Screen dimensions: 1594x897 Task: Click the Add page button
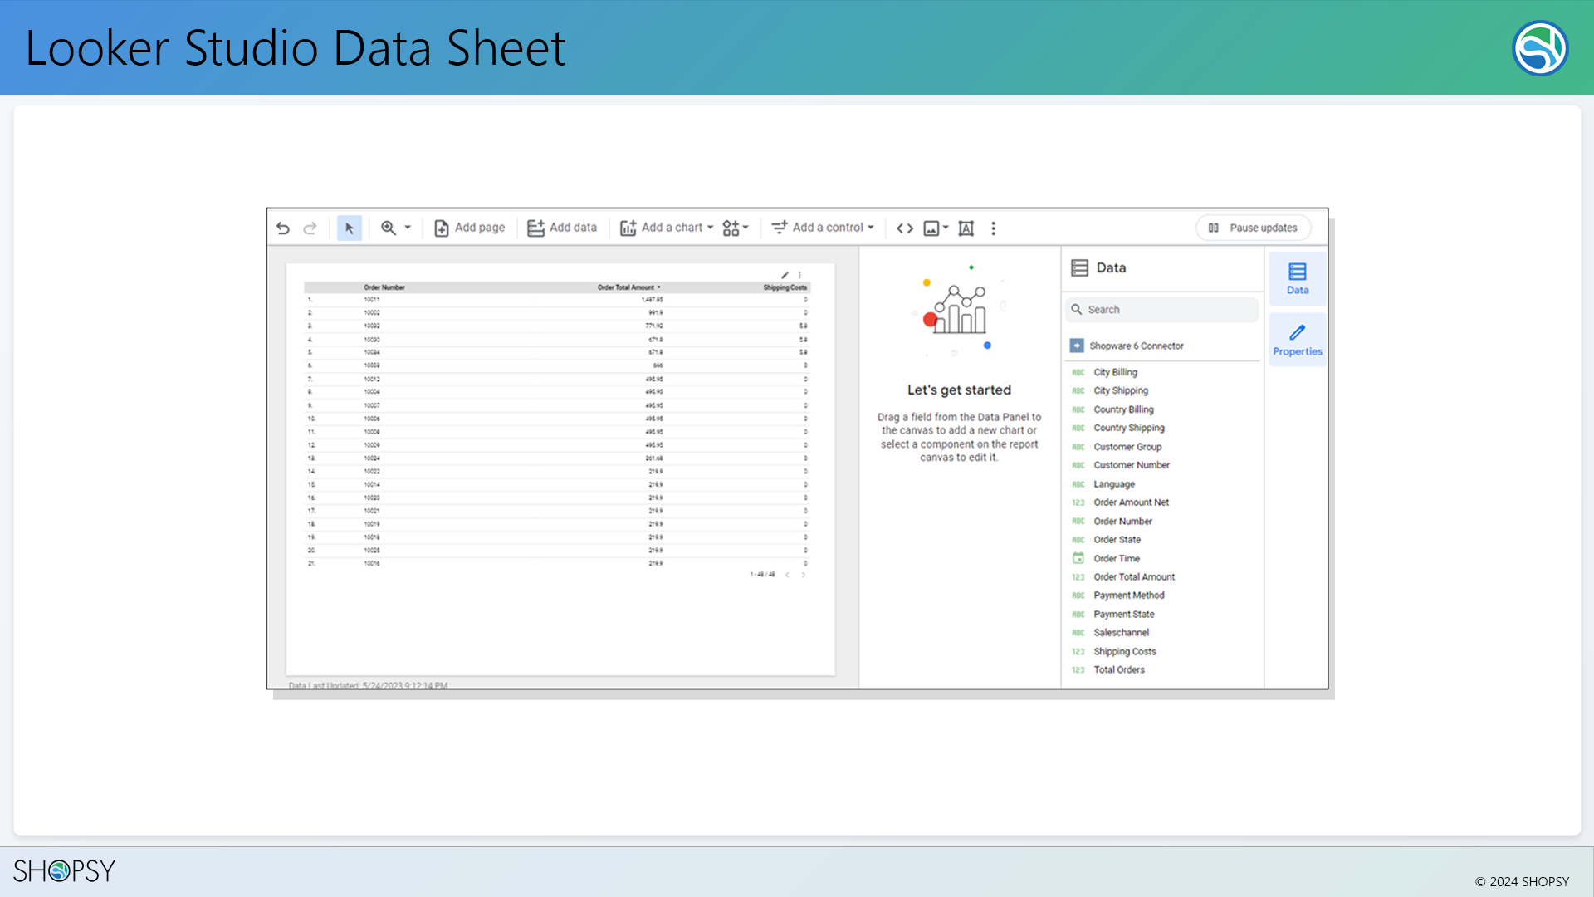(470, 228)
